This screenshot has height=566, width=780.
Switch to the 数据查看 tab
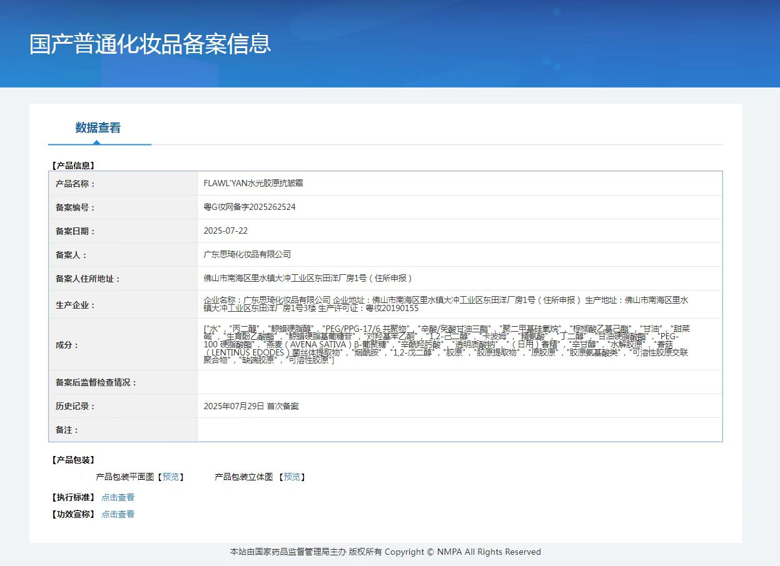(98, 128)
